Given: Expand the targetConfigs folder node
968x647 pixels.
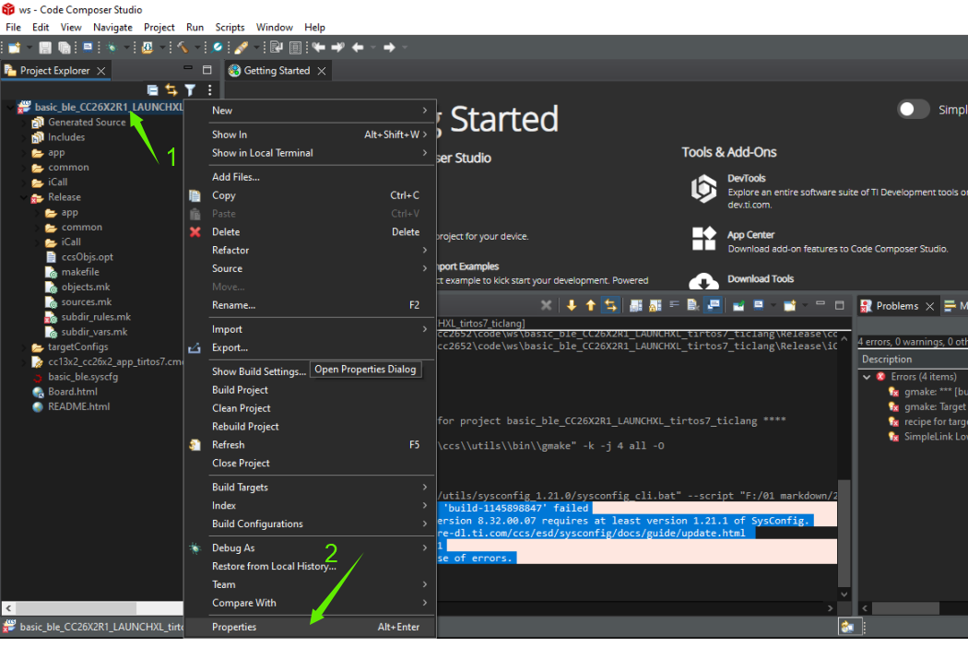Looking at the screenshot, I should [23, 347].
